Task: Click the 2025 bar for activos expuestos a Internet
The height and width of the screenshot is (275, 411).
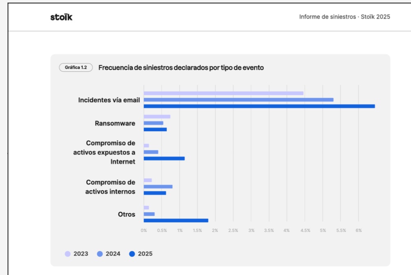Action: [x=164, y=158]
